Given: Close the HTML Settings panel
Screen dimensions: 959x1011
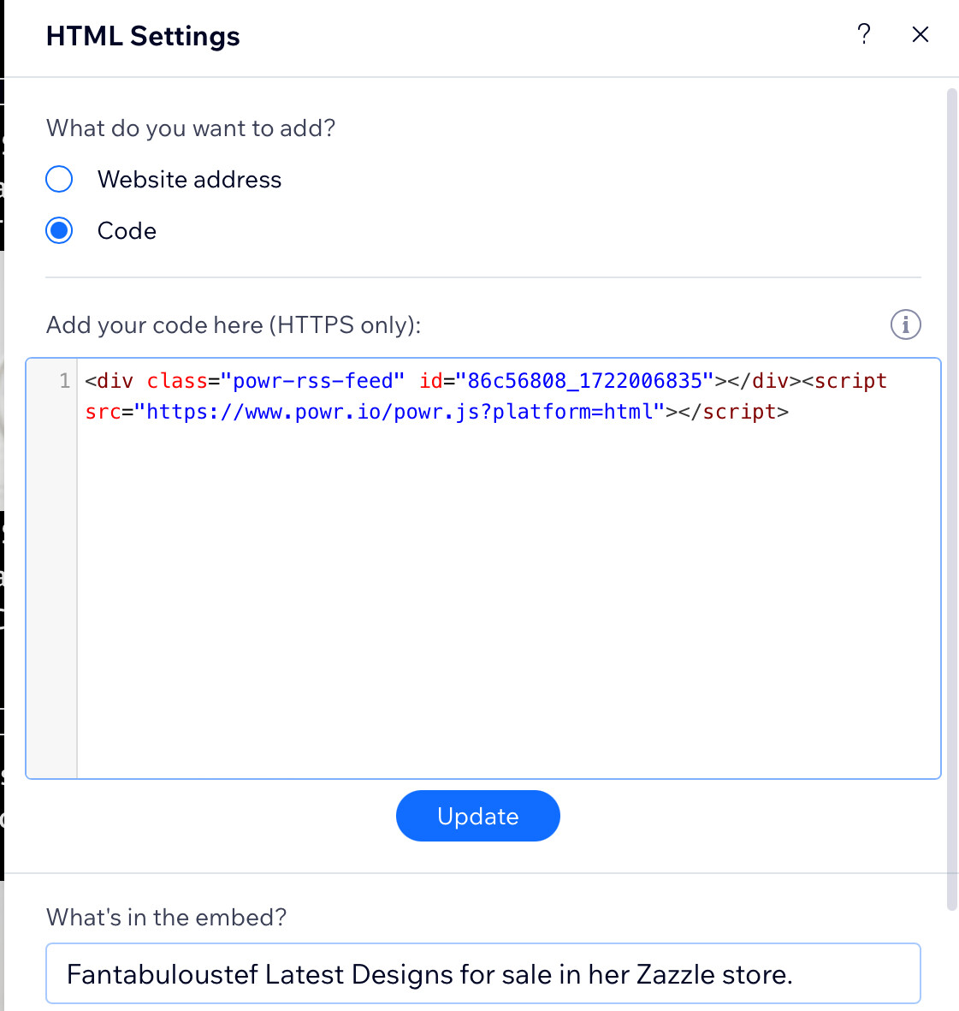Looking at the screenshot, I should coord(921,34).
